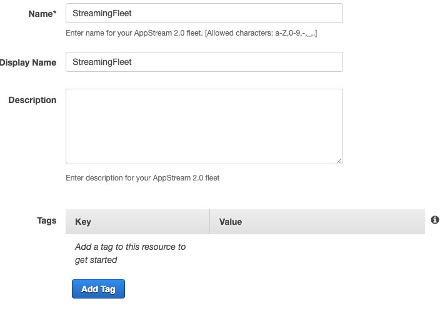
Task: Click the Add Tag button
Action: tap(98, 289)
